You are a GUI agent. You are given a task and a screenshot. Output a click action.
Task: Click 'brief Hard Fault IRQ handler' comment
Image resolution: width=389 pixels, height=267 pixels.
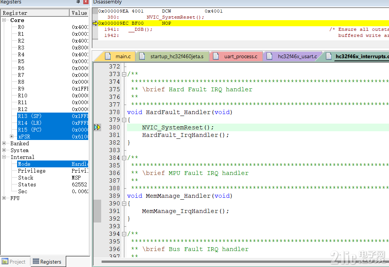pyautogui.click(x=197, y=89)
